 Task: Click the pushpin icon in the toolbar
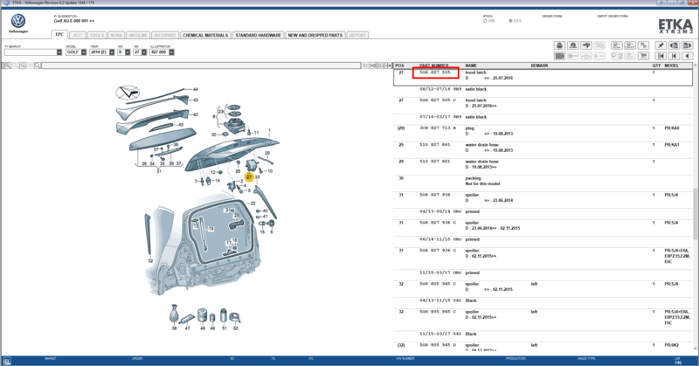(661, 45)
